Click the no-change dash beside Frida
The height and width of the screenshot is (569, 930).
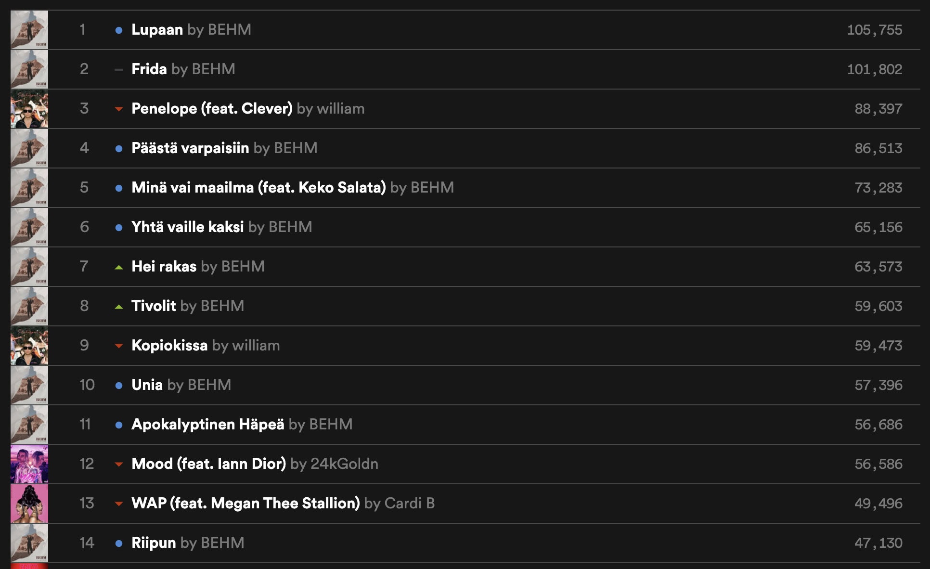pos(119,70)
